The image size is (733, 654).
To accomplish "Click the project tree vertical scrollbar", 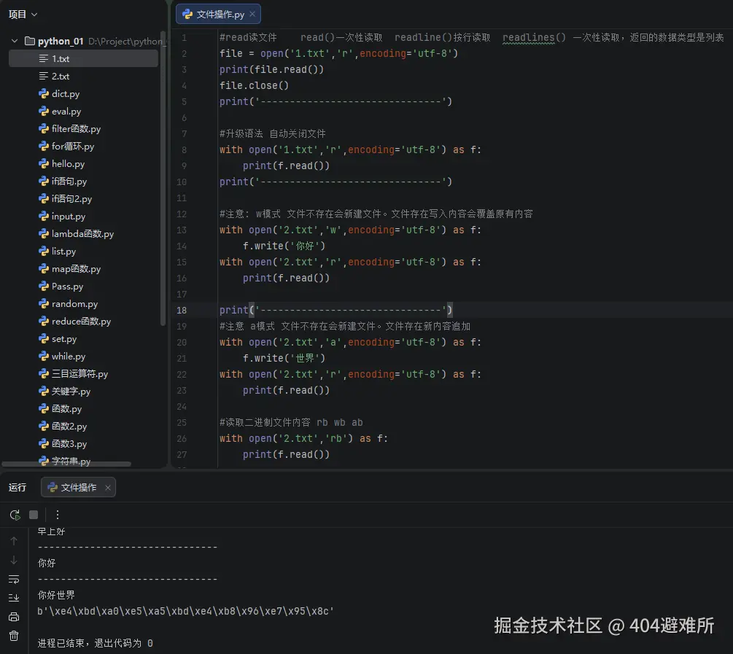I will [163, 178].
